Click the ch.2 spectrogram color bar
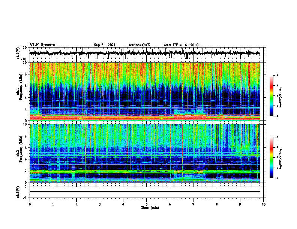The height and width of the screenshot is (229, 297). pos(271,158)
